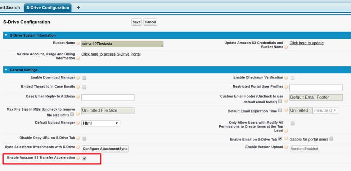Open help icon for S-Drive Account Billing Information
Screen dimensions: 351x171
coord(78,58)
